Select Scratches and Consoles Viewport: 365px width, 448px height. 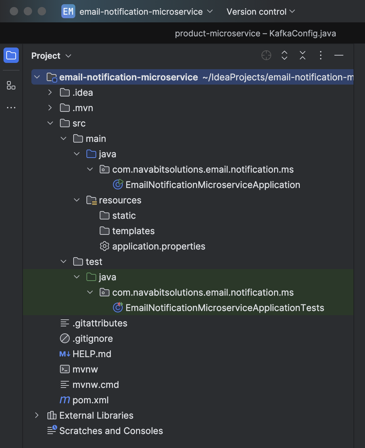111,431
